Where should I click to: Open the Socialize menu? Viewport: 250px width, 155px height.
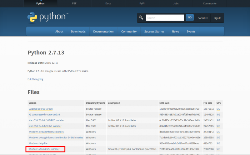coord(202,18)
